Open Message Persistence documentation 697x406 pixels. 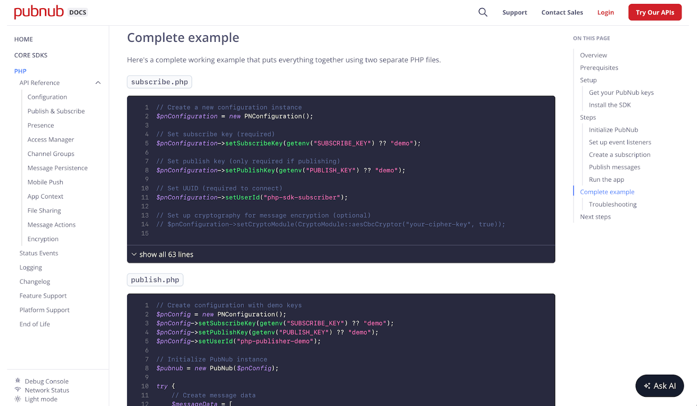click(x=57, y=168)
